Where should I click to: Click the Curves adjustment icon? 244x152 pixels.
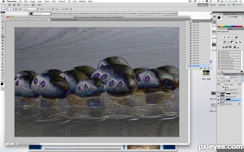[232, 37]
